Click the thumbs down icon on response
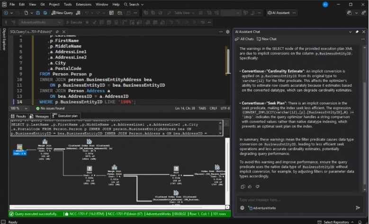 pyautogui.click(x=258, y=187)
